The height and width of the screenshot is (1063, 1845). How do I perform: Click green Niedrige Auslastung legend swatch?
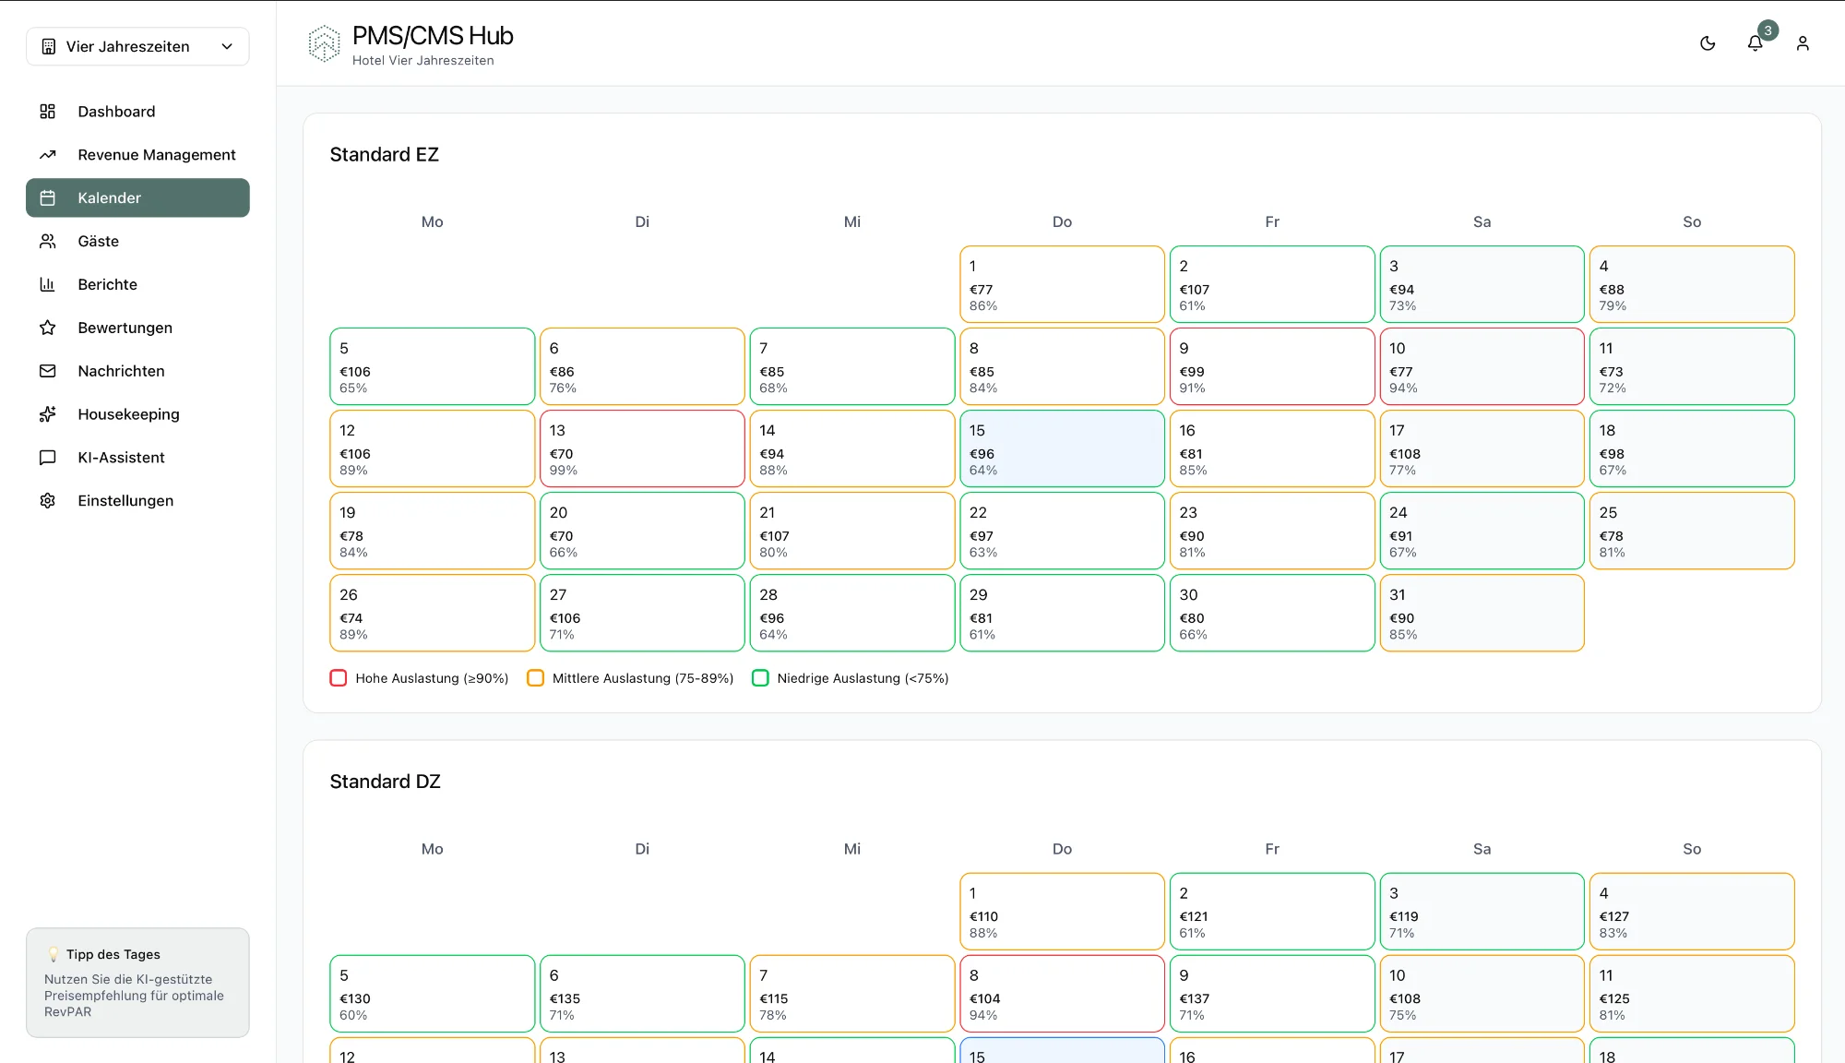[x=760, y=678]
